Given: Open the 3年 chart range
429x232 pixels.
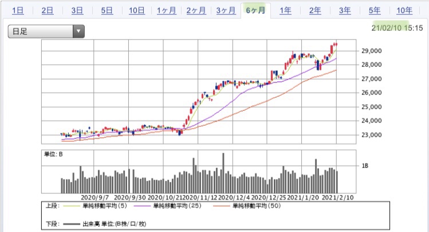Looking at the screenshot, I should (x=345, y=11).
